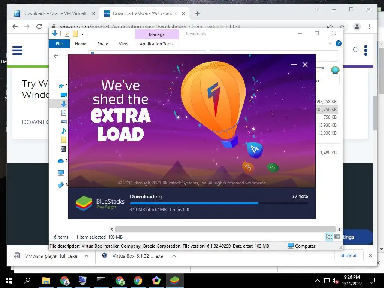Viewport: 384px width, 288px height.
Task: Click Computer in the Explorer status bar
Action: (x=301, y=246)
